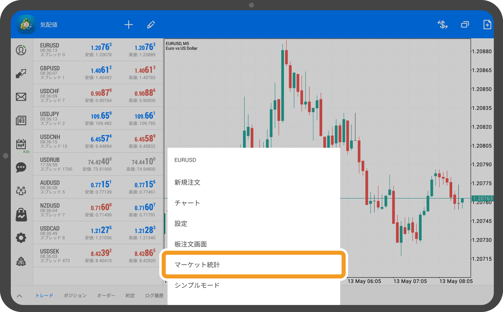The width and height of the screenshot is (503, 312).
Task: Open the chat bubble icon
Action: point(21,167)
